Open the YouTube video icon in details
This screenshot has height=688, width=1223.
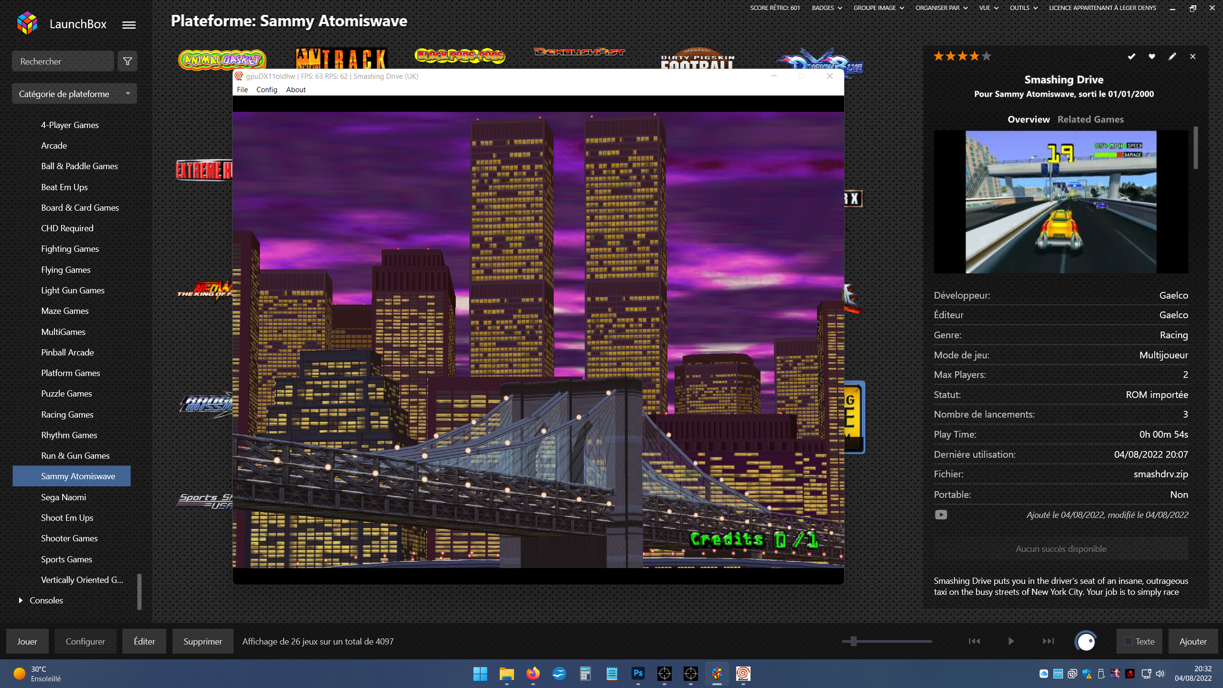(941, 515)
